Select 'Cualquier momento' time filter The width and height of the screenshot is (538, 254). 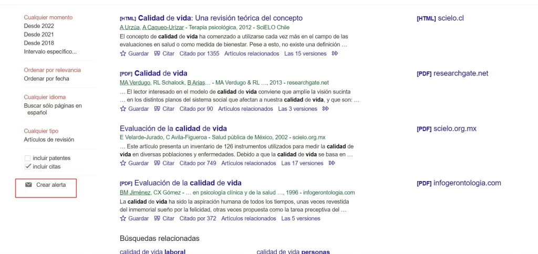[x=48, y=17]
